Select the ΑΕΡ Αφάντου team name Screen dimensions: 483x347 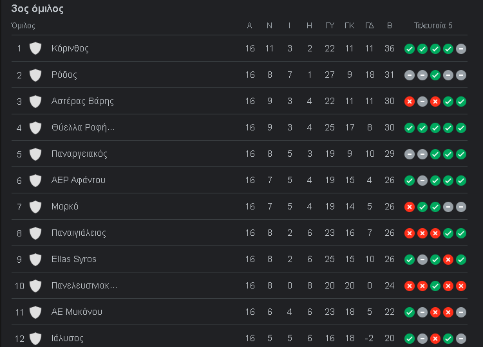pos(78,180)
